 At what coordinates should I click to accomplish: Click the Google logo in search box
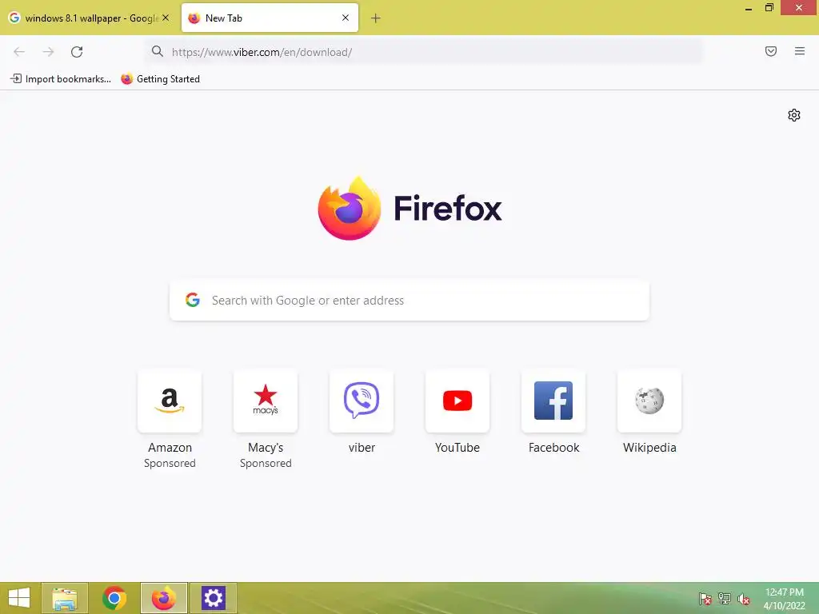pos(193,300)
